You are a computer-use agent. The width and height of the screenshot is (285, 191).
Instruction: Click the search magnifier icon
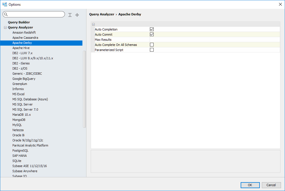click(6, 15)
